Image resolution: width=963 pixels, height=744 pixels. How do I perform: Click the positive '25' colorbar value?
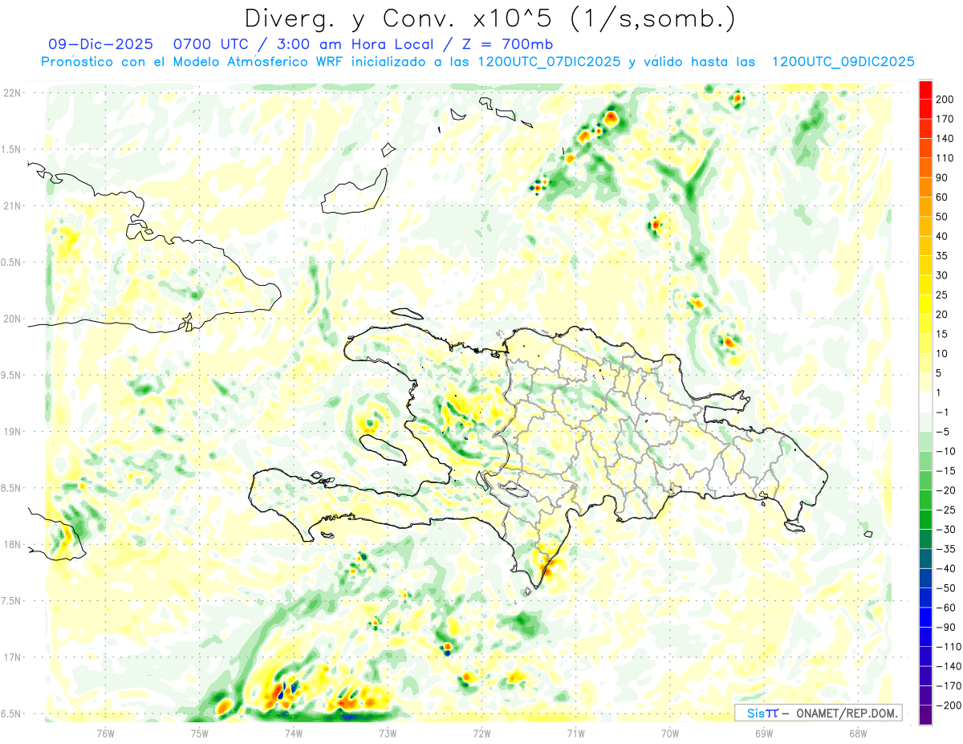(941, 295)
